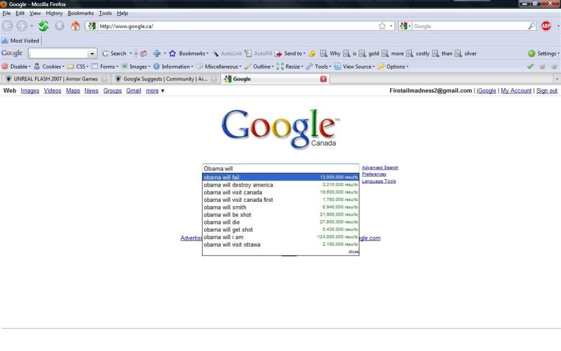Switch to the Google Suggests Community tab

pos(165,79)
